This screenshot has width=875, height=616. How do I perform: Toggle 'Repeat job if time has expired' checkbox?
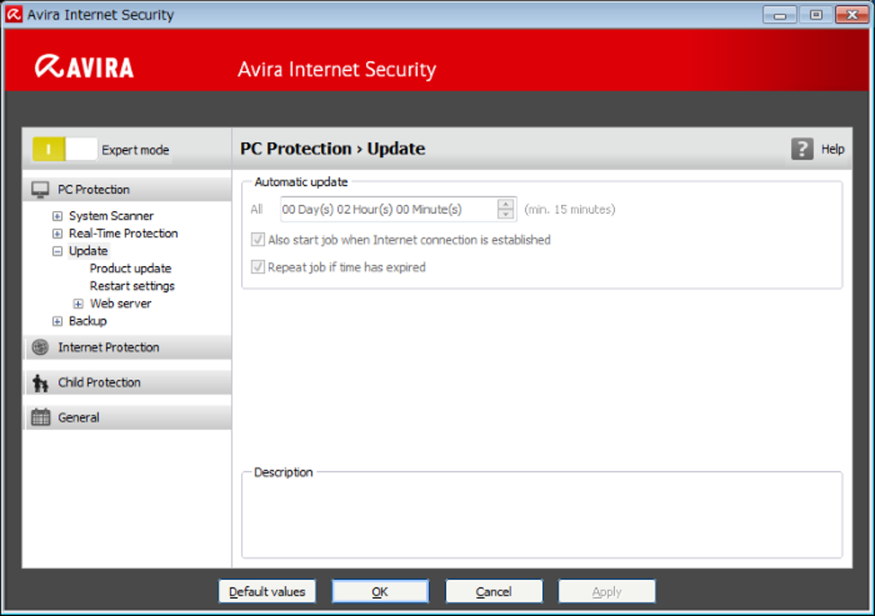click(257, 268)
